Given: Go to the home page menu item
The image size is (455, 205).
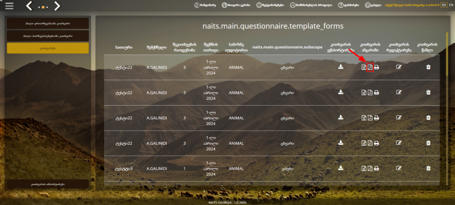Looking at the screenshot, I should [236, 5].
